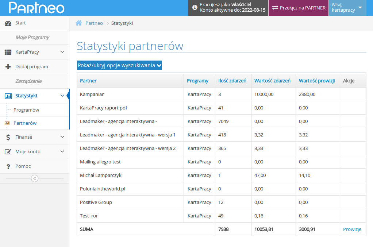Click the Partnerów small chart icon

coord(7,123)
